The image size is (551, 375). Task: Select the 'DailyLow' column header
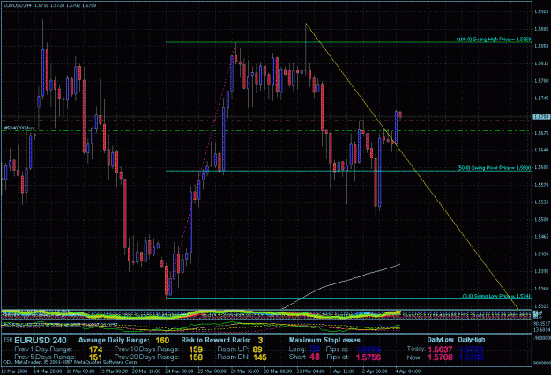(440, 340)
